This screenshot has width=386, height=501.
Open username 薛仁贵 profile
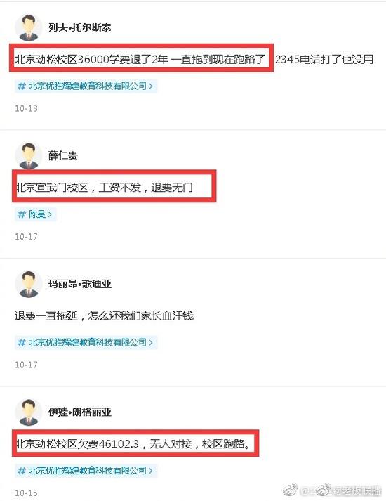pos(63,155)
